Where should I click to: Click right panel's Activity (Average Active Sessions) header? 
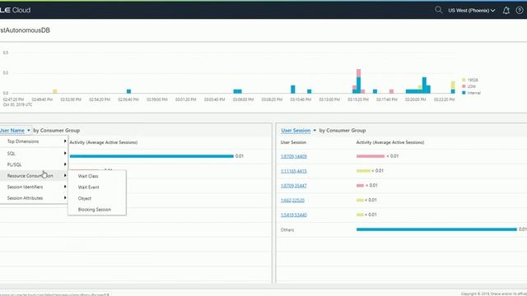(390, 142)
